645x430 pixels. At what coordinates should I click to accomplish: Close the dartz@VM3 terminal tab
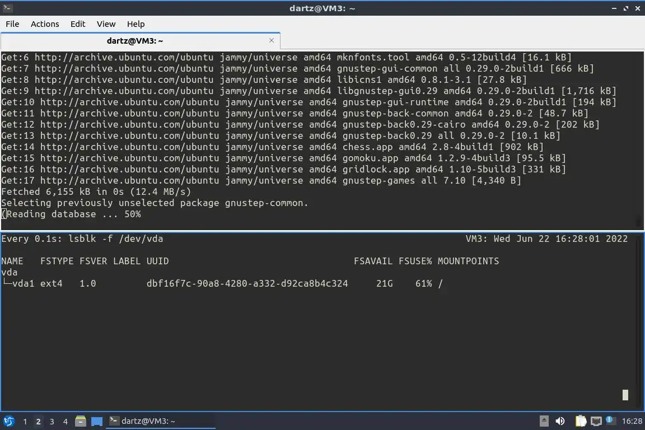tap(272, 40)
